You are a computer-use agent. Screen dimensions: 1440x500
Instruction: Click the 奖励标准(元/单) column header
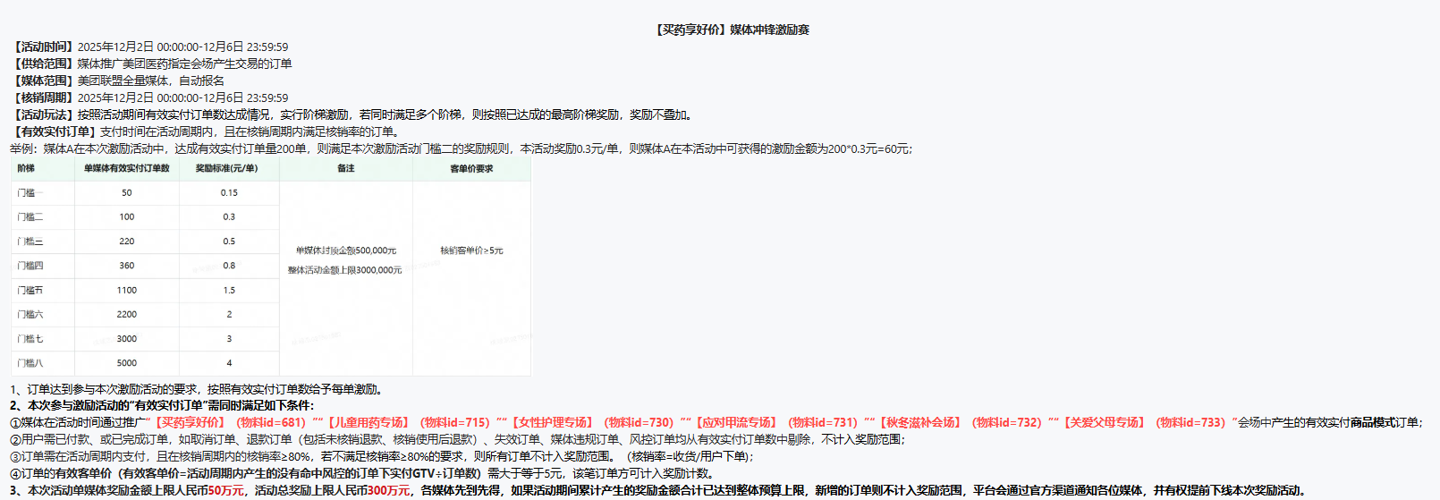click(x=227, y=168)
